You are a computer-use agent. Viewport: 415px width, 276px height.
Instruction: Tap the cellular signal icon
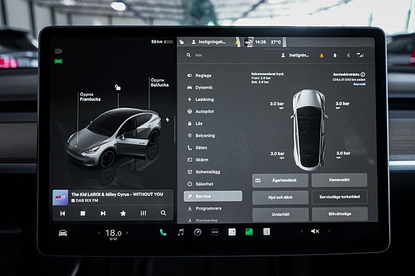[x=360, y=55]
